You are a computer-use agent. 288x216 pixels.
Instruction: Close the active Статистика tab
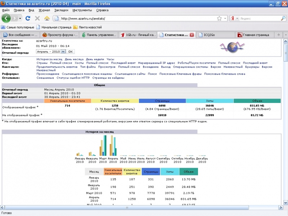click(x=192, y=35)
